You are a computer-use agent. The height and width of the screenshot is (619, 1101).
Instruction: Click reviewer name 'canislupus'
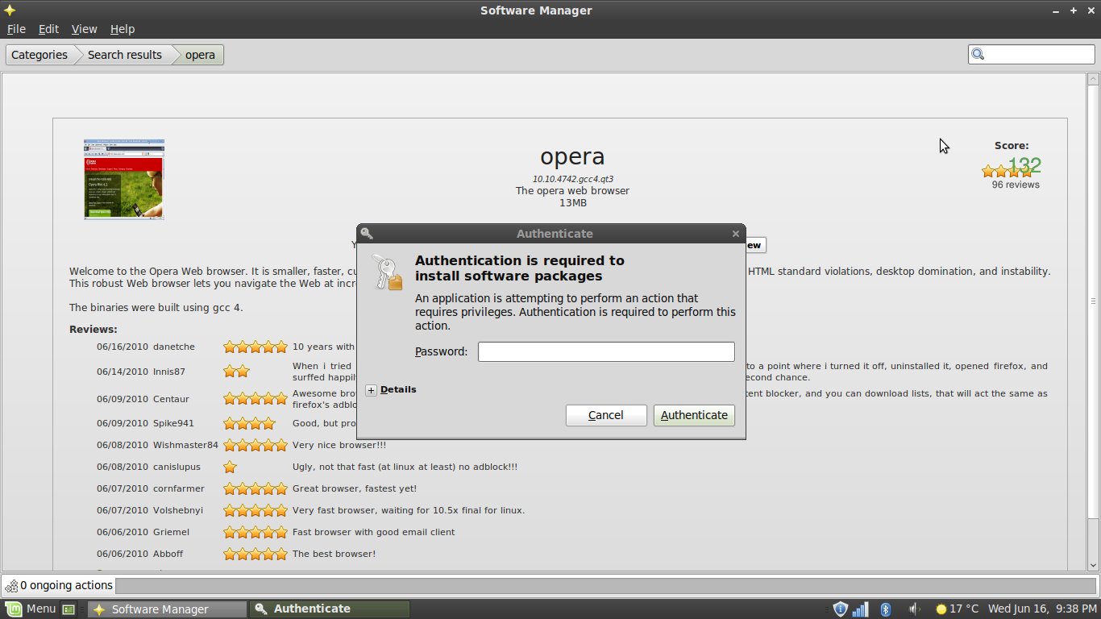pos(177,467)
